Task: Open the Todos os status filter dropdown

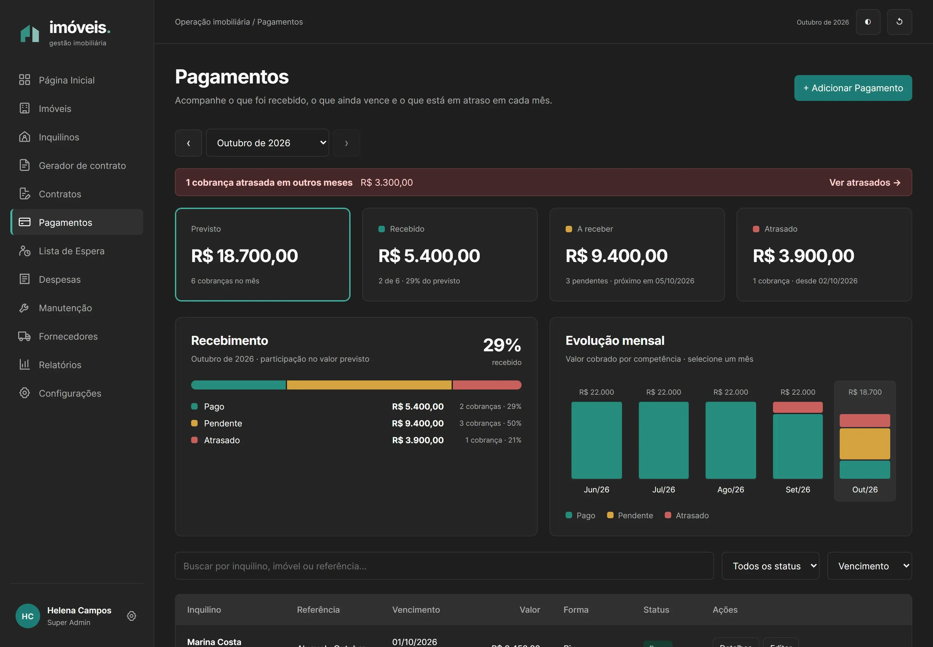Action: pos(770,565)
